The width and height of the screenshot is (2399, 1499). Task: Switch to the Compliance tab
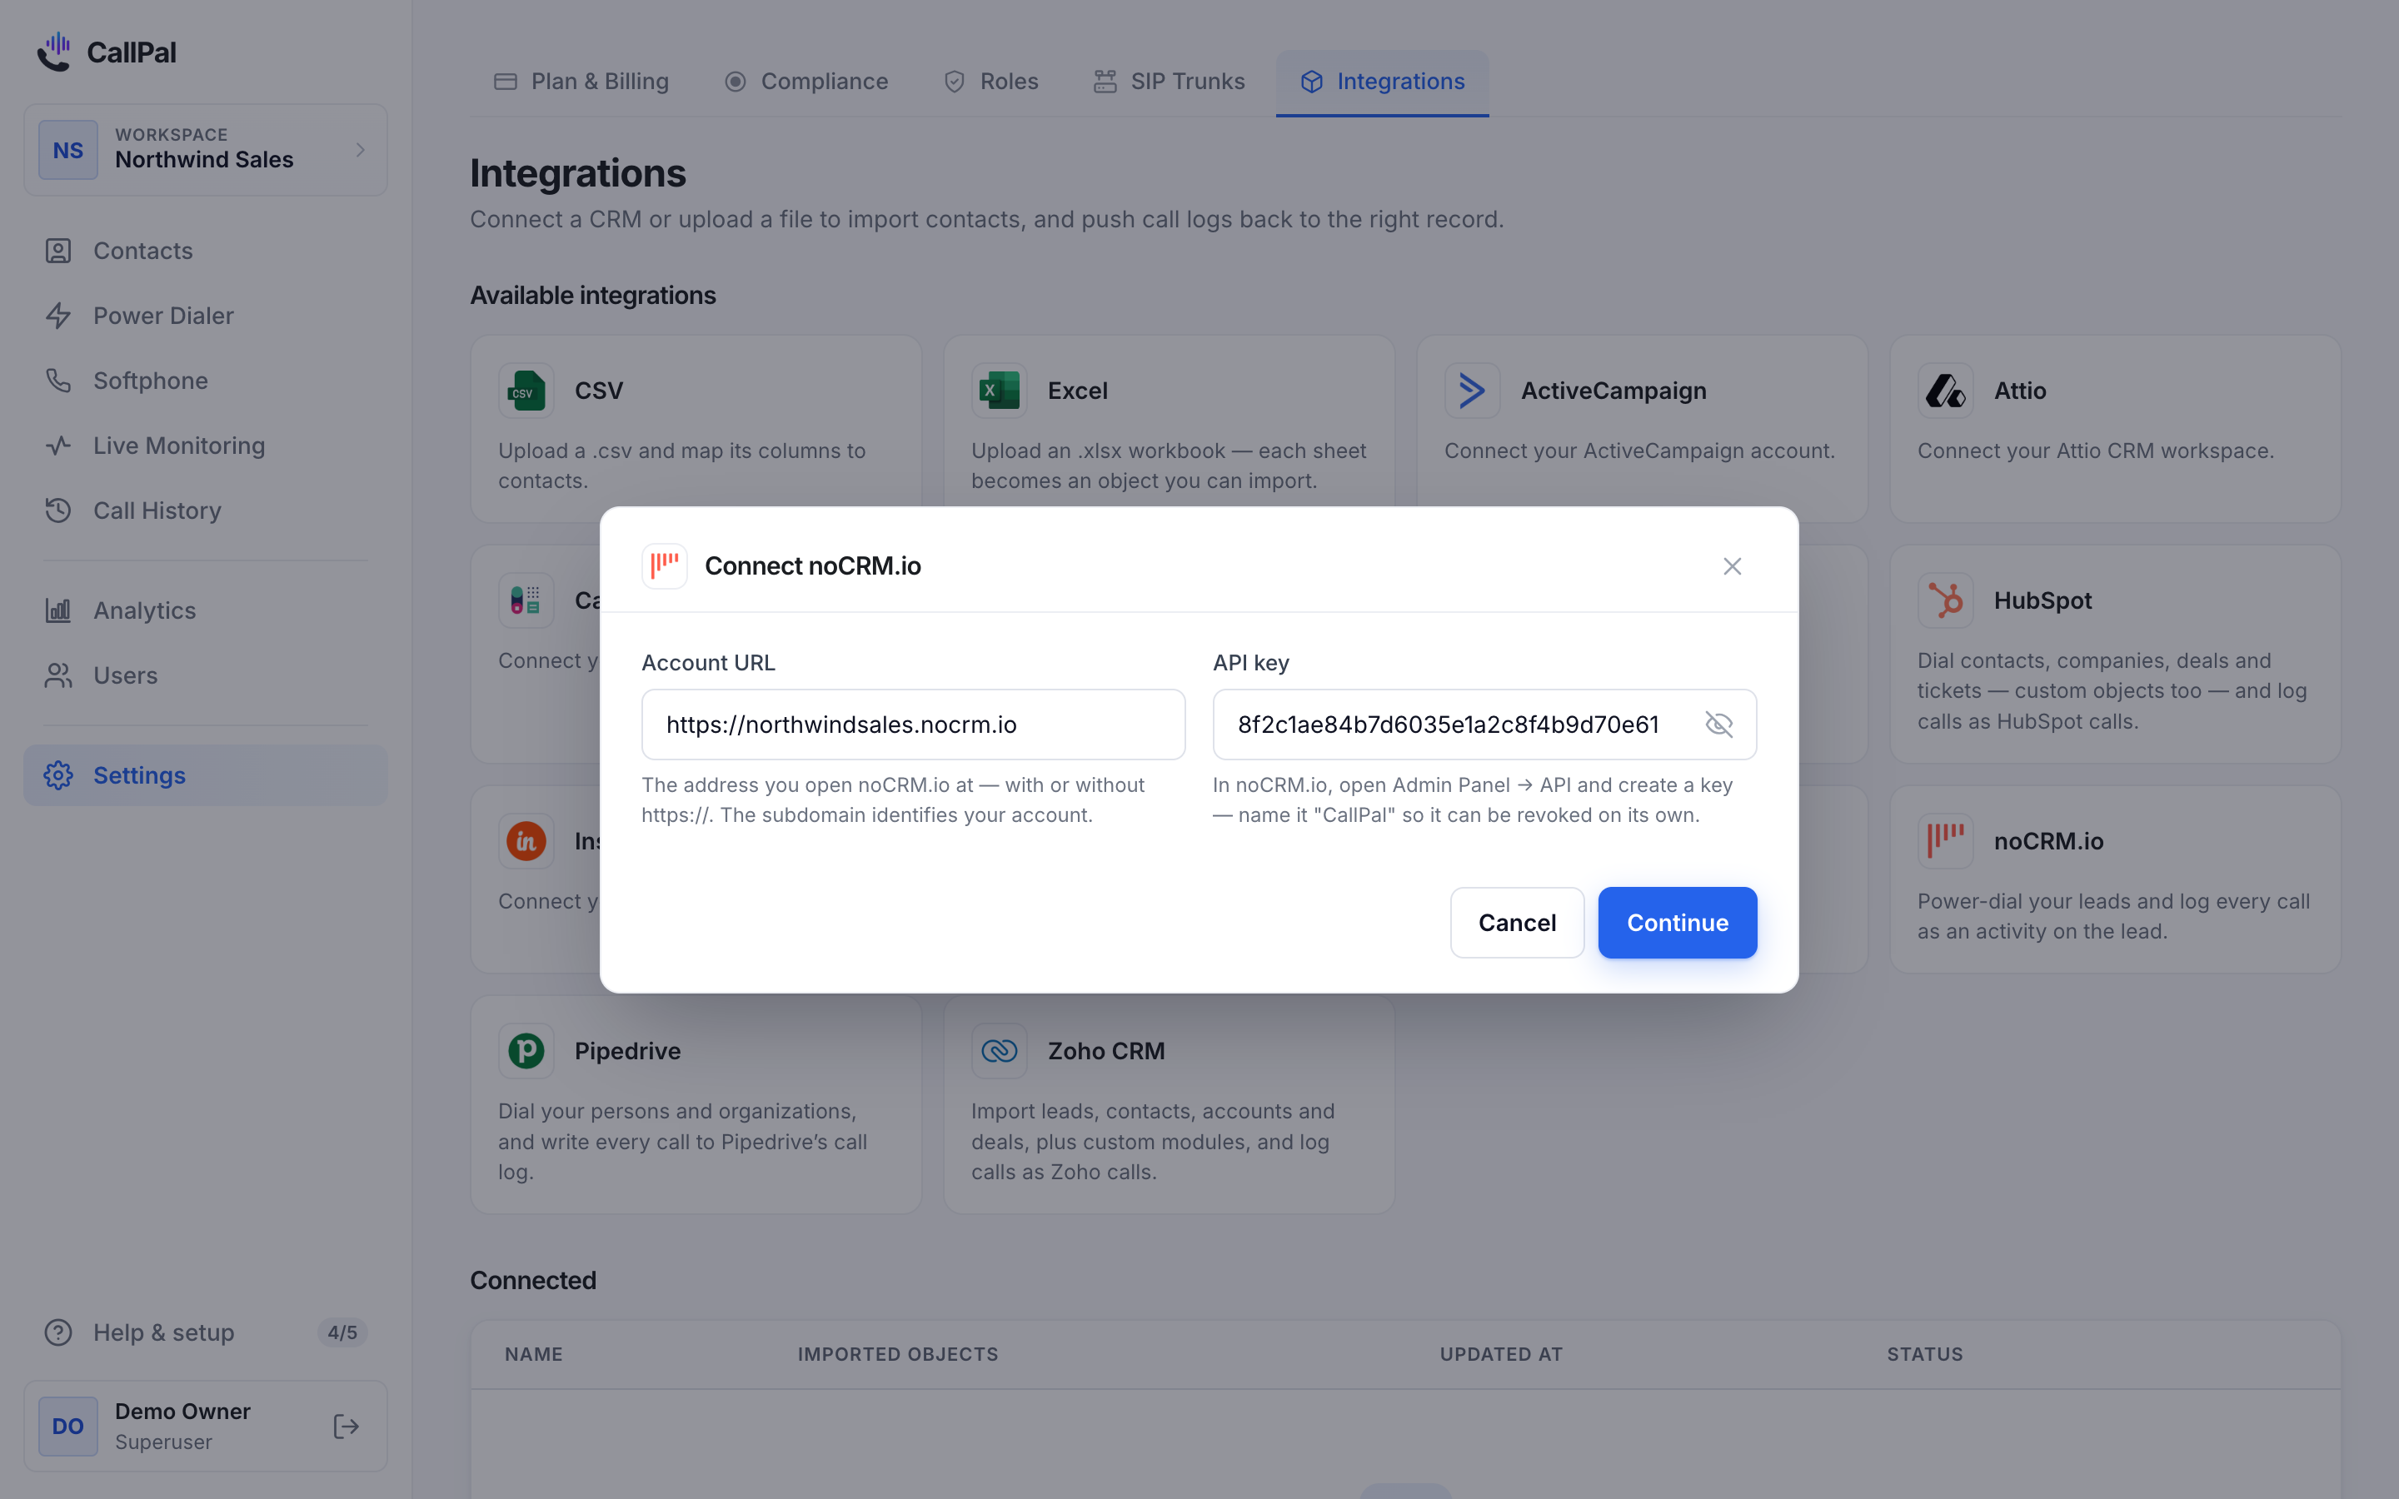coord(806,82)
